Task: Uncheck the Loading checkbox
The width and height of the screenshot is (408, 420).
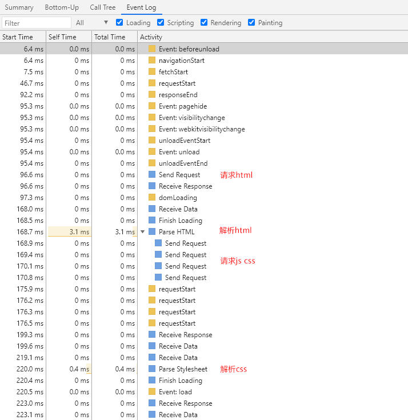Action: tap(119, 23)
